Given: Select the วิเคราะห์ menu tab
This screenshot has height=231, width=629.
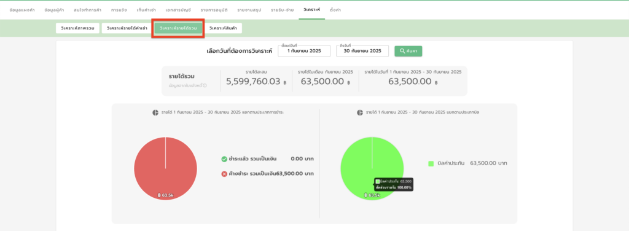Looking at the screenshot, I should click(311, 9).
